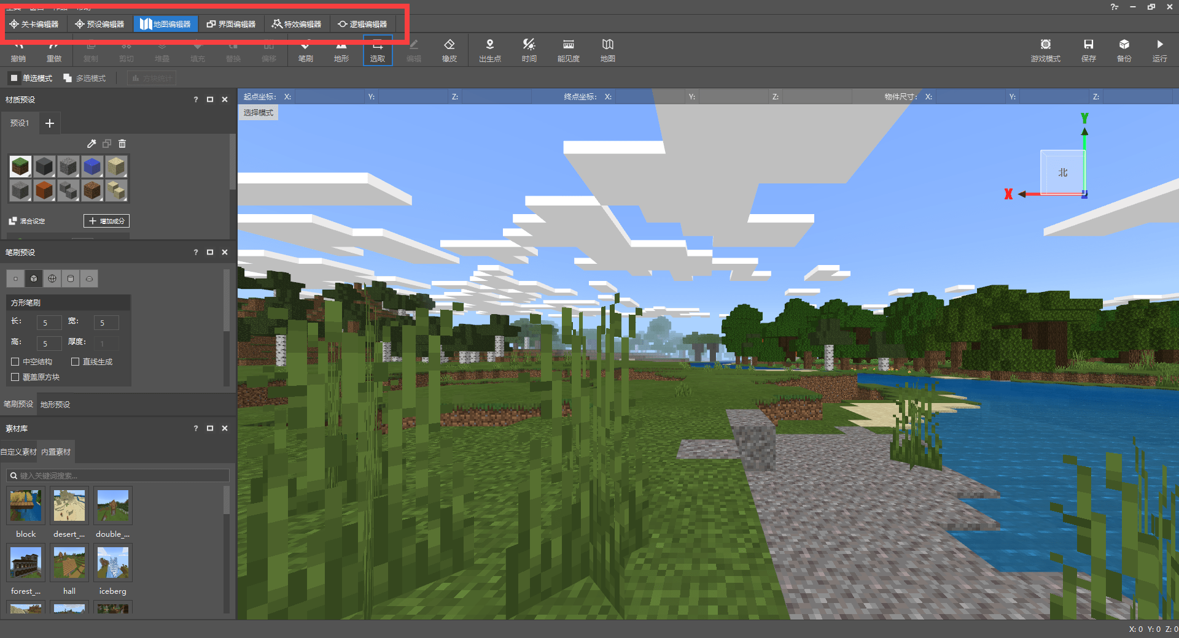Viewport: 1179px width, 638px height.
Task: Select the grass block material
Action: [x=20, y=166]
